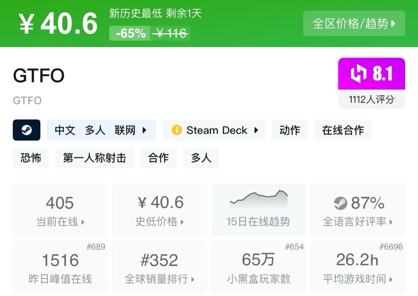Select the 在线合作 tag
Viewport: 418px width, 296px height.
[x=343, y=130]
